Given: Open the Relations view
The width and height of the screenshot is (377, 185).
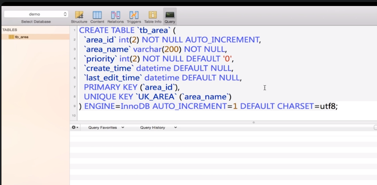Looking at the screenshot, I should [115, 17].
